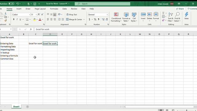The width and height of the screenshot is (197, 111).
Task: Toggle Italic formatting
Action: (x=17, y=19)
